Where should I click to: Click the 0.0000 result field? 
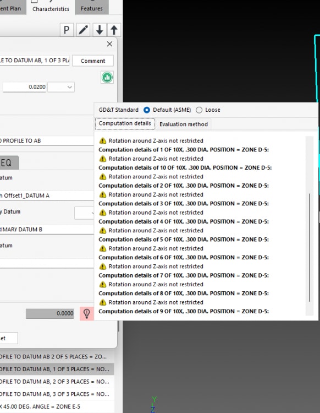pyautogui.click(x=49, y=313)
